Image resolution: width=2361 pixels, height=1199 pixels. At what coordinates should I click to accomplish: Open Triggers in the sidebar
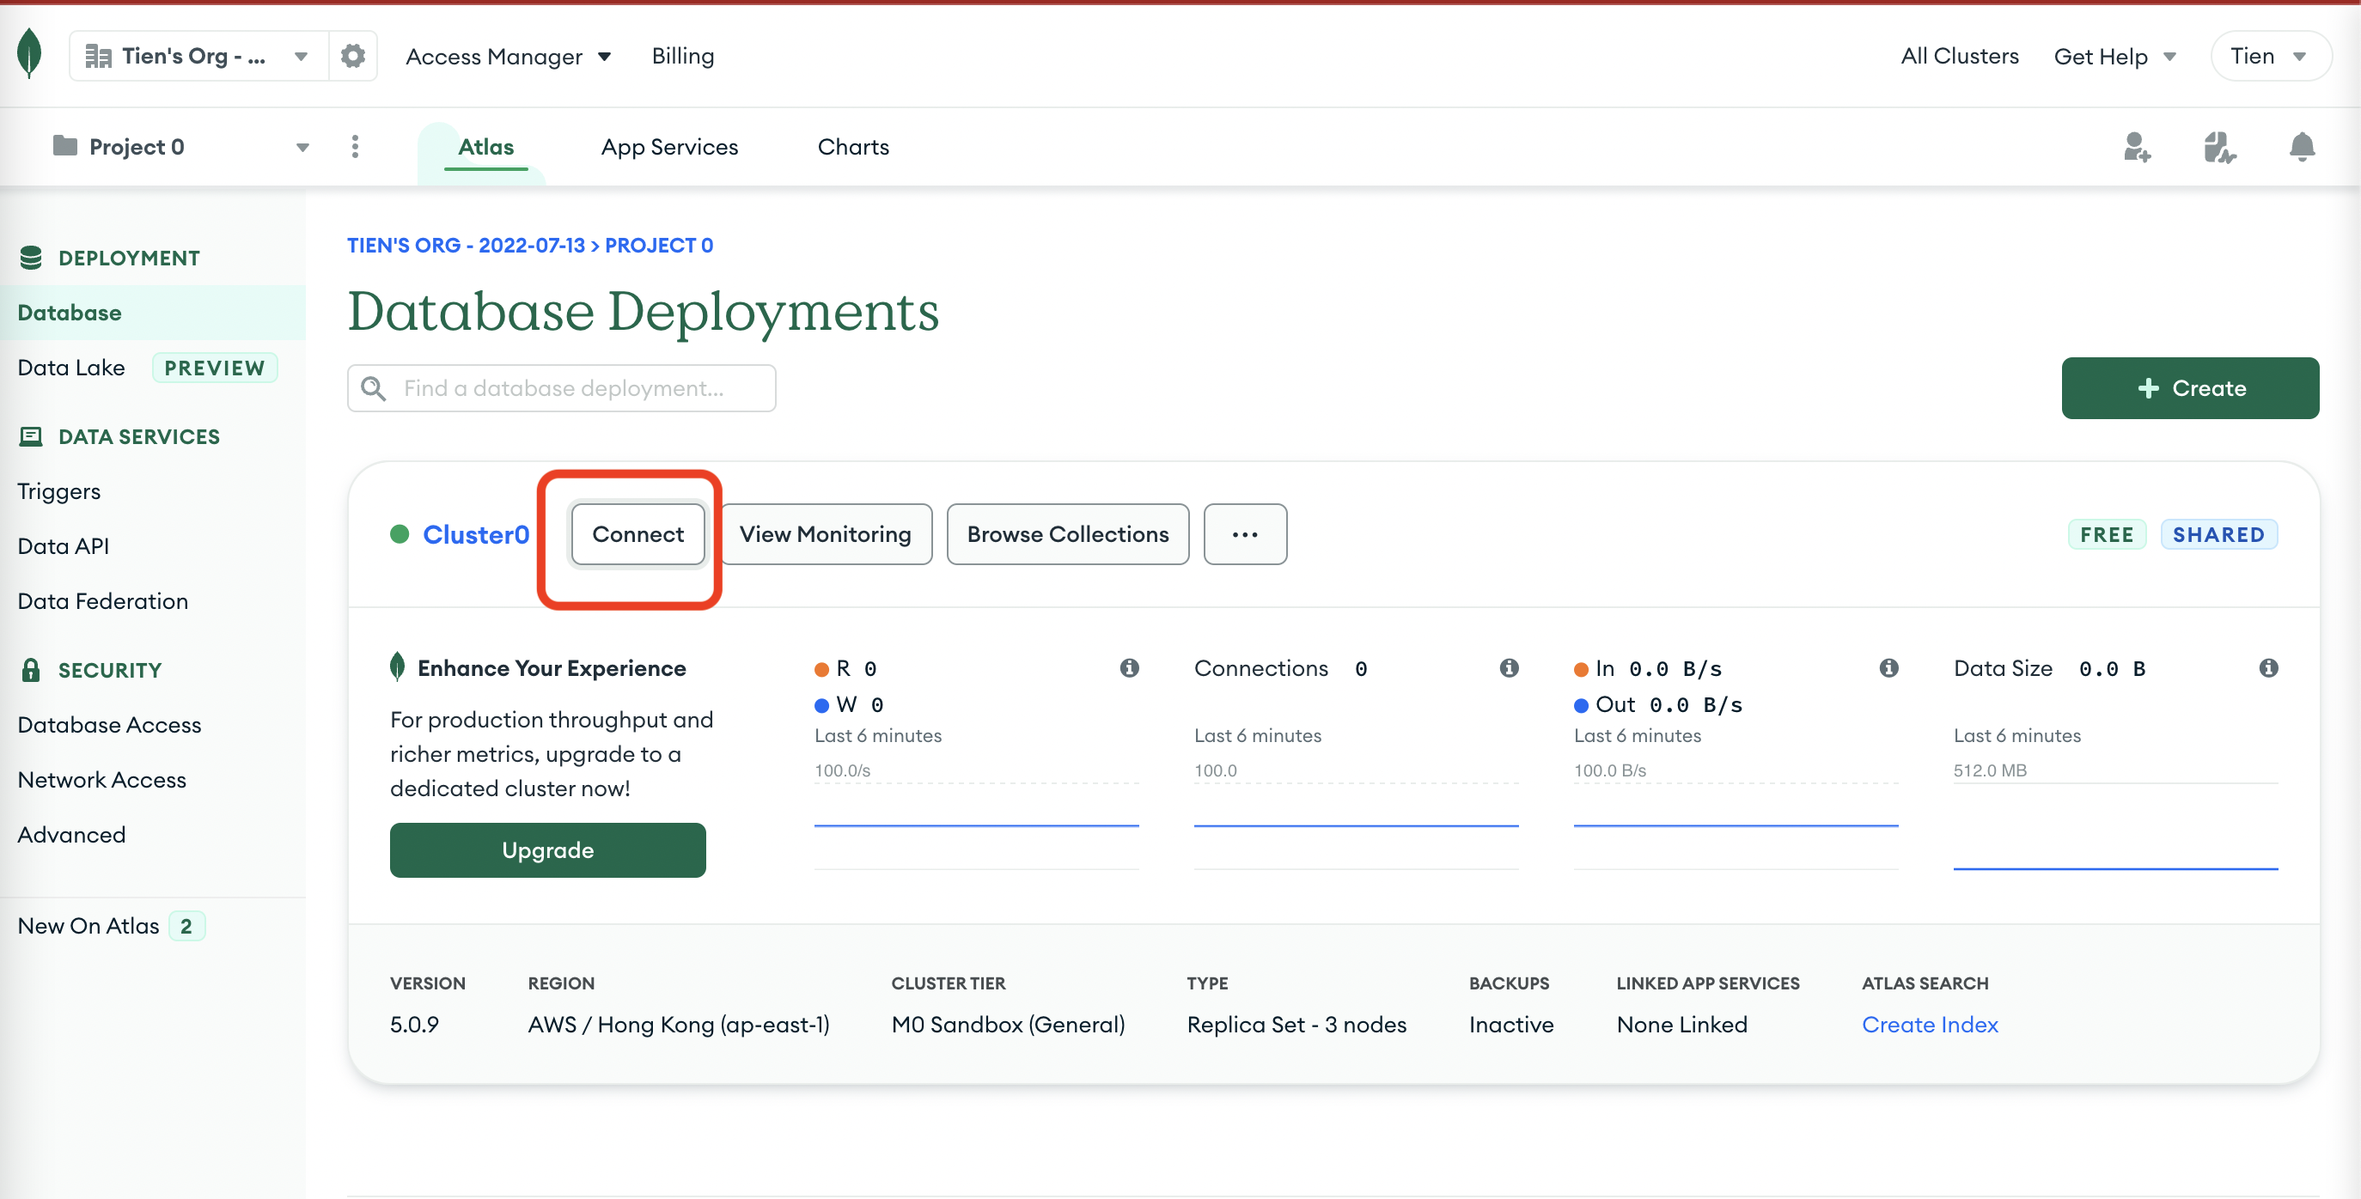click(58, 491)
